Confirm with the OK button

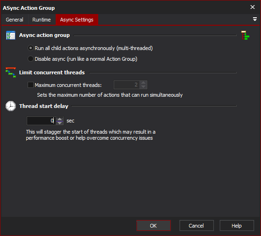pos(153,226)
